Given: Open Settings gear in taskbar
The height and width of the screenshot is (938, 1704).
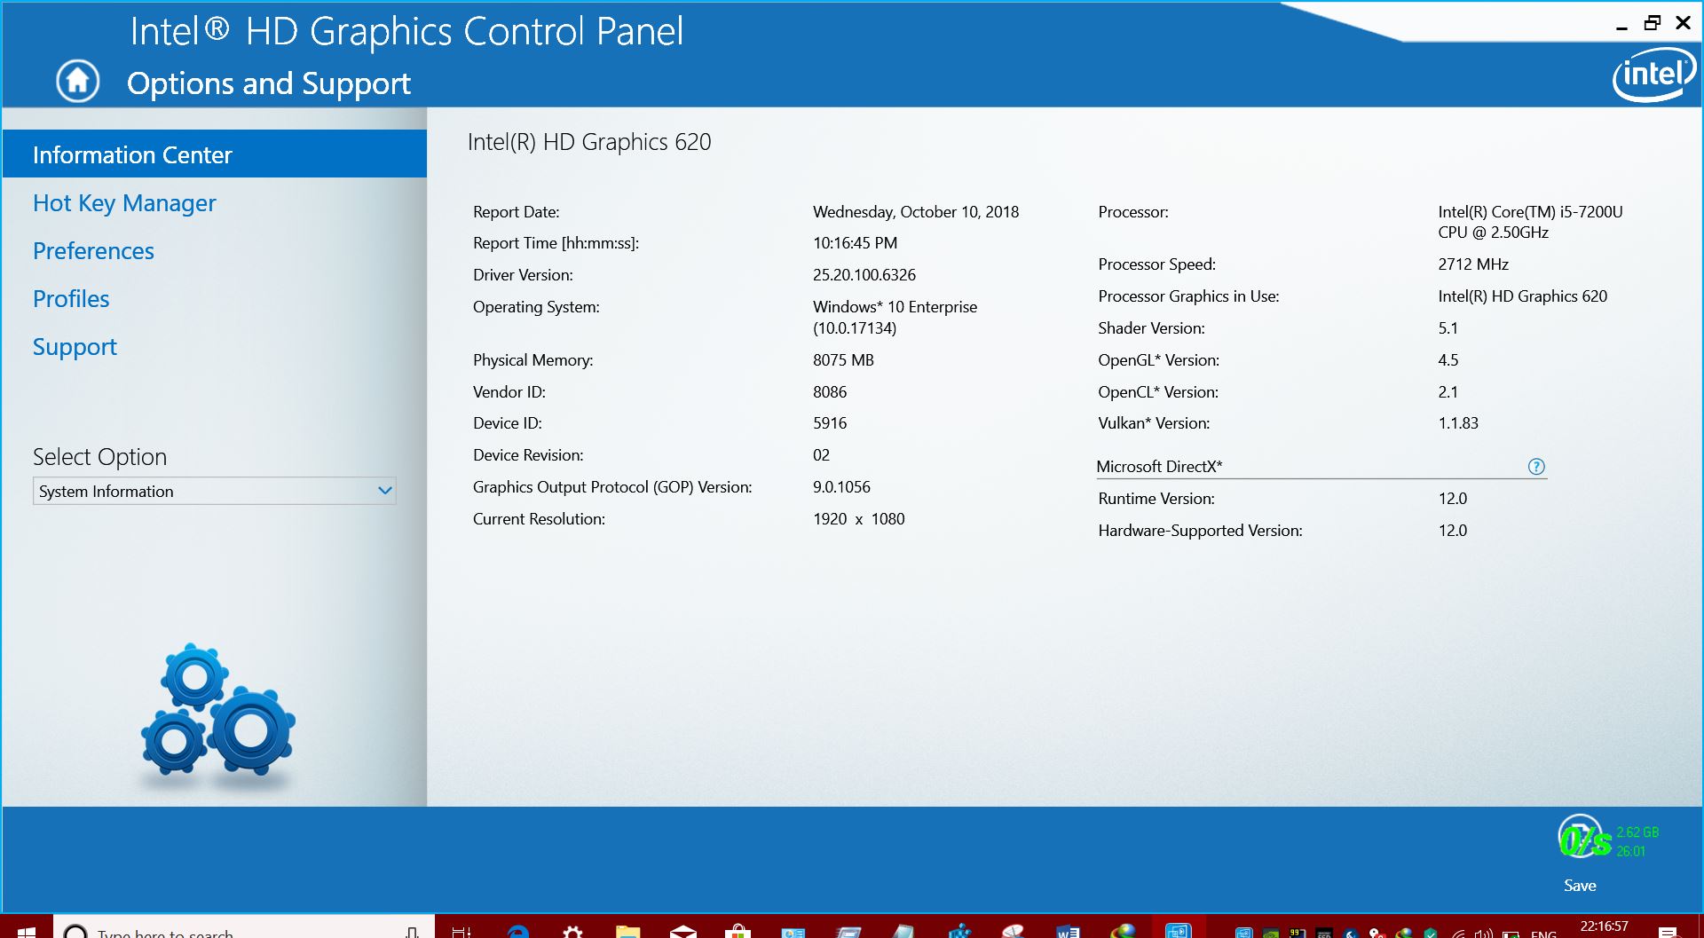Looking at the screenshot, I should [x=573, y=930].
